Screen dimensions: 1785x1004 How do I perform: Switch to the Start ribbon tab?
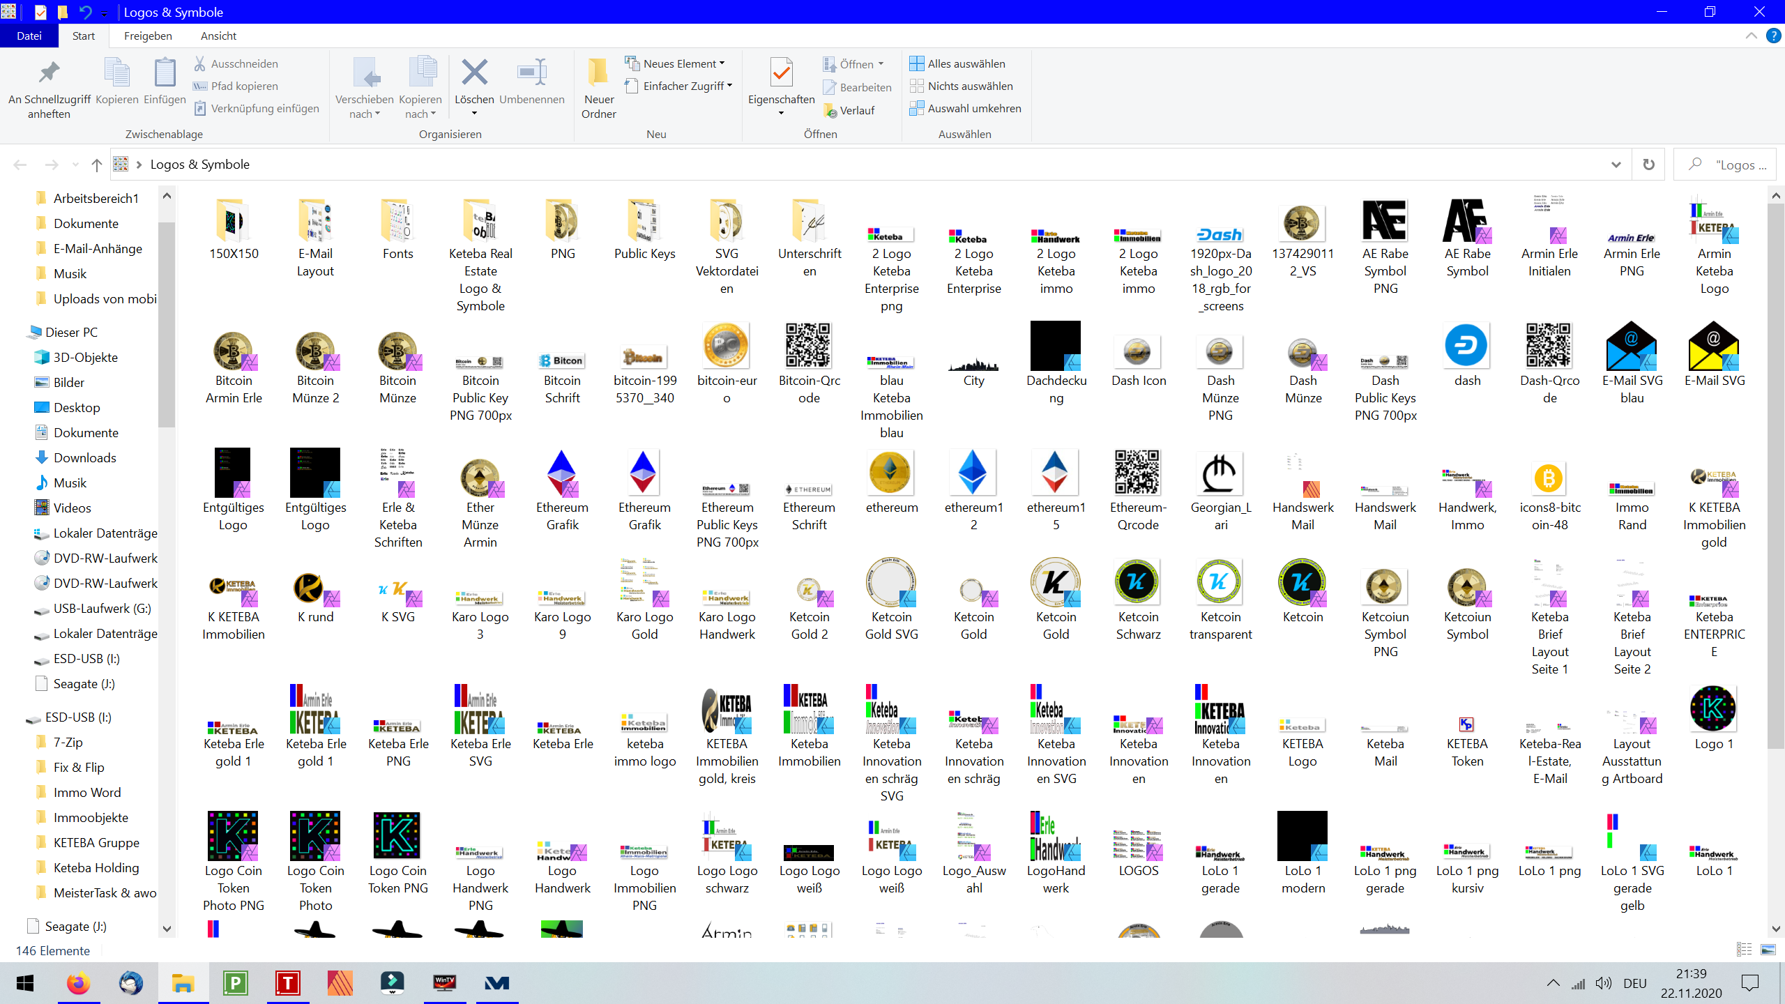coord(84,36)
